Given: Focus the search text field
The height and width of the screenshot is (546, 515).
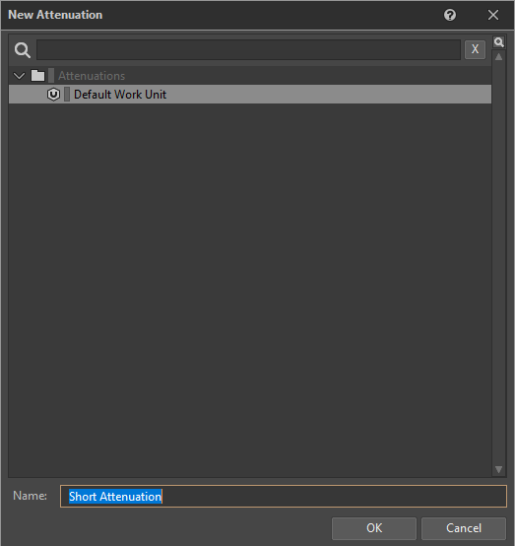Looking at the screenshot, I should coord(248,49).
